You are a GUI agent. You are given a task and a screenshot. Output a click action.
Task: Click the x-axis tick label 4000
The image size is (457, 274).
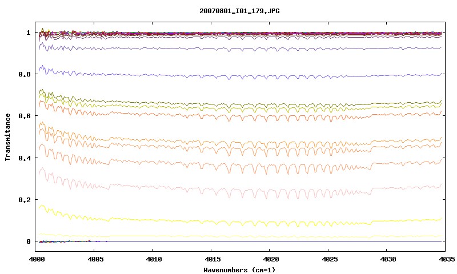[37, 259]
